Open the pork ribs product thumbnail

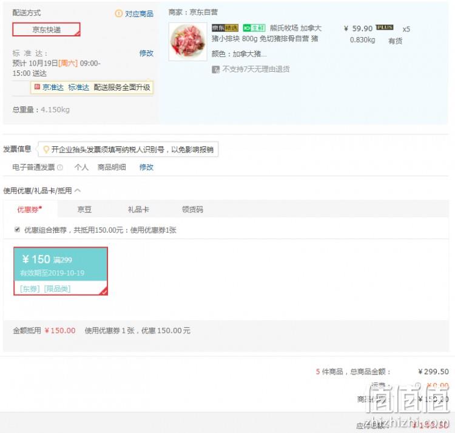pyautogui.click(x=188, y=42)
